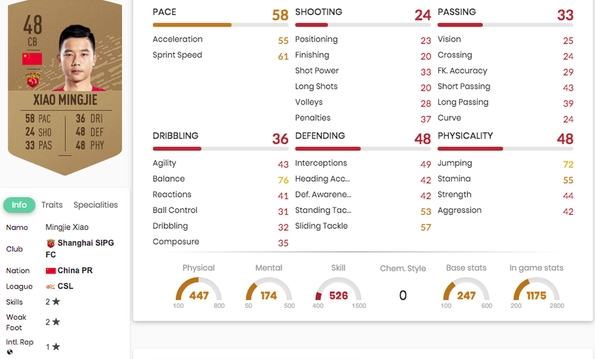
Task: Click the Chem. Style value 0
Action: (403, 295)
